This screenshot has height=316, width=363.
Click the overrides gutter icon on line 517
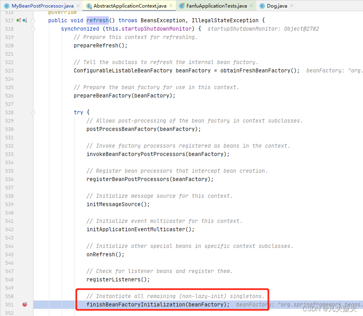[x=18, y=20]
